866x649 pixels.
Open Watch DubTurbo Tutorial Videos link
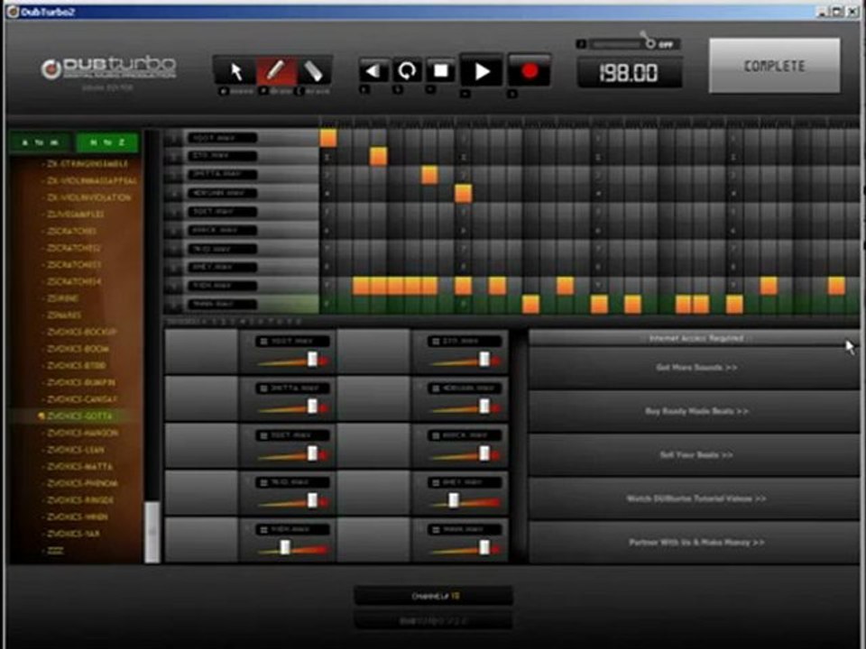(x=695, y=498)
